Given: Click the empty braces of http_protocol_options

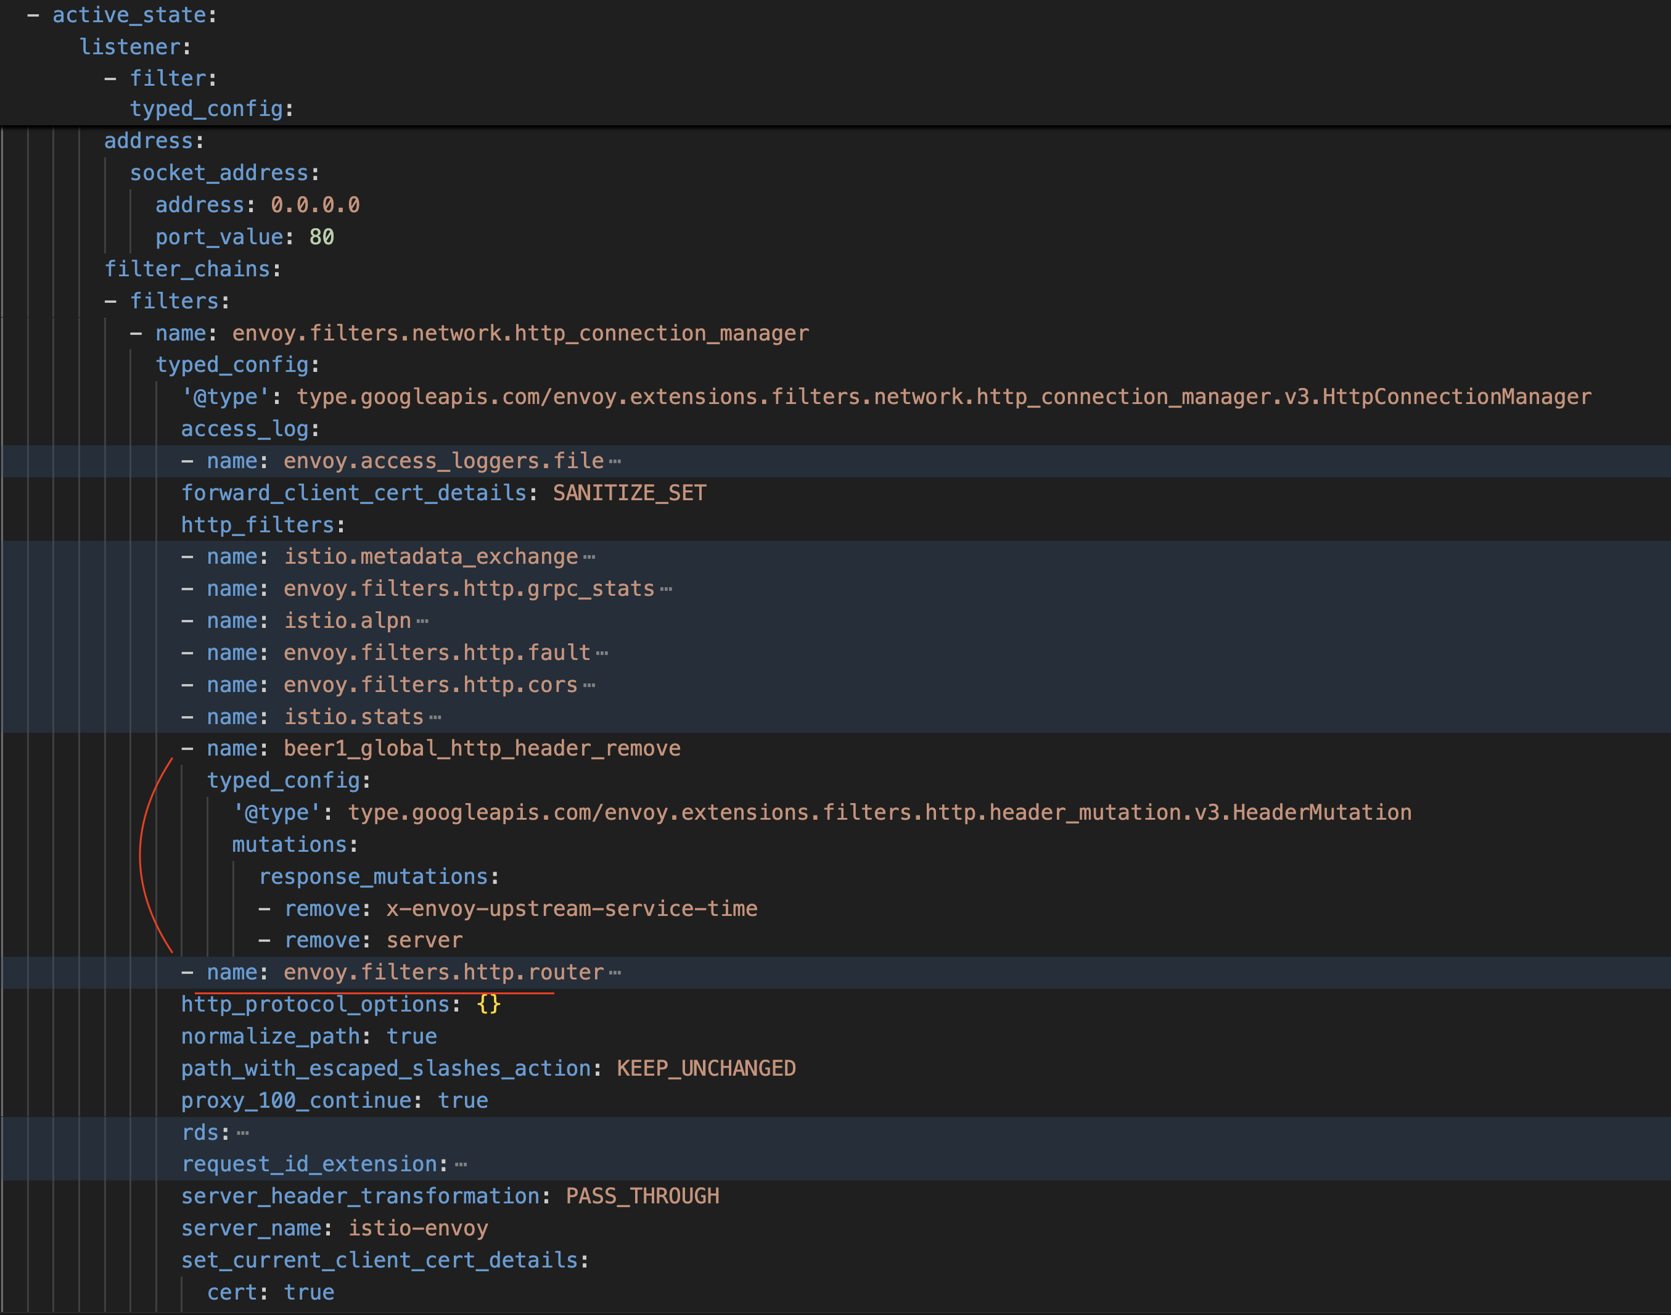Looking at the screenshot, I should point(488,1005).
